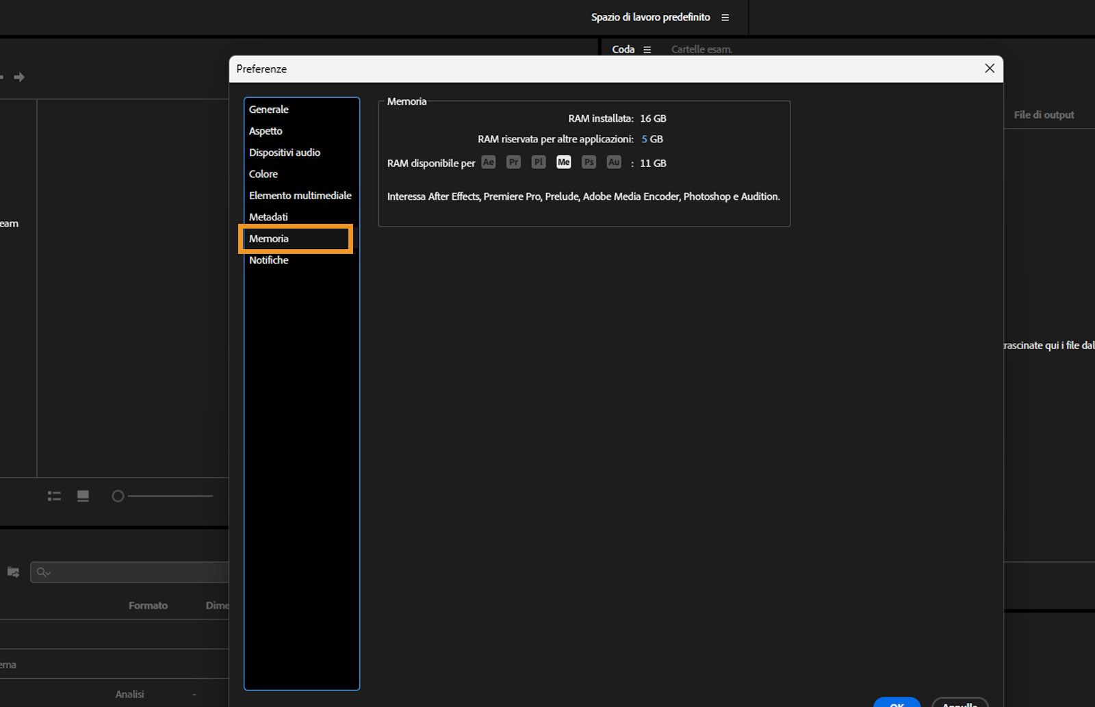Open the search options dropdown
Screen dimensions: 1095x707
tap(43, 572)
